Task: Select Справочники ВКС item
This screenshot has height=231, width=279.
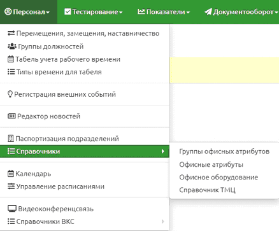Action: point(85,221)
